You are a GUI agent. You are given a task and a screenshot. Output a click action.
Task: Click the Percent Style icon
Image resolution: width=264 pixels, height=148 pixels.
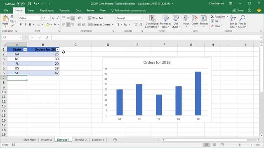(x=125, y=25)
